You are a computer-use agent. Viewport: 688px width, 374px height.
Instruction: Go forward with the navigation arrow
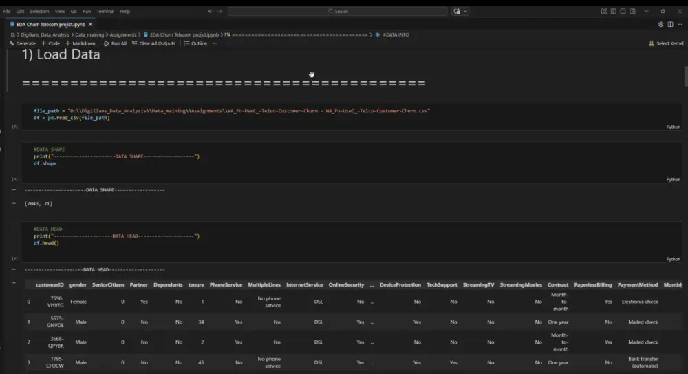pyautogui.click(x=220, y=12)
